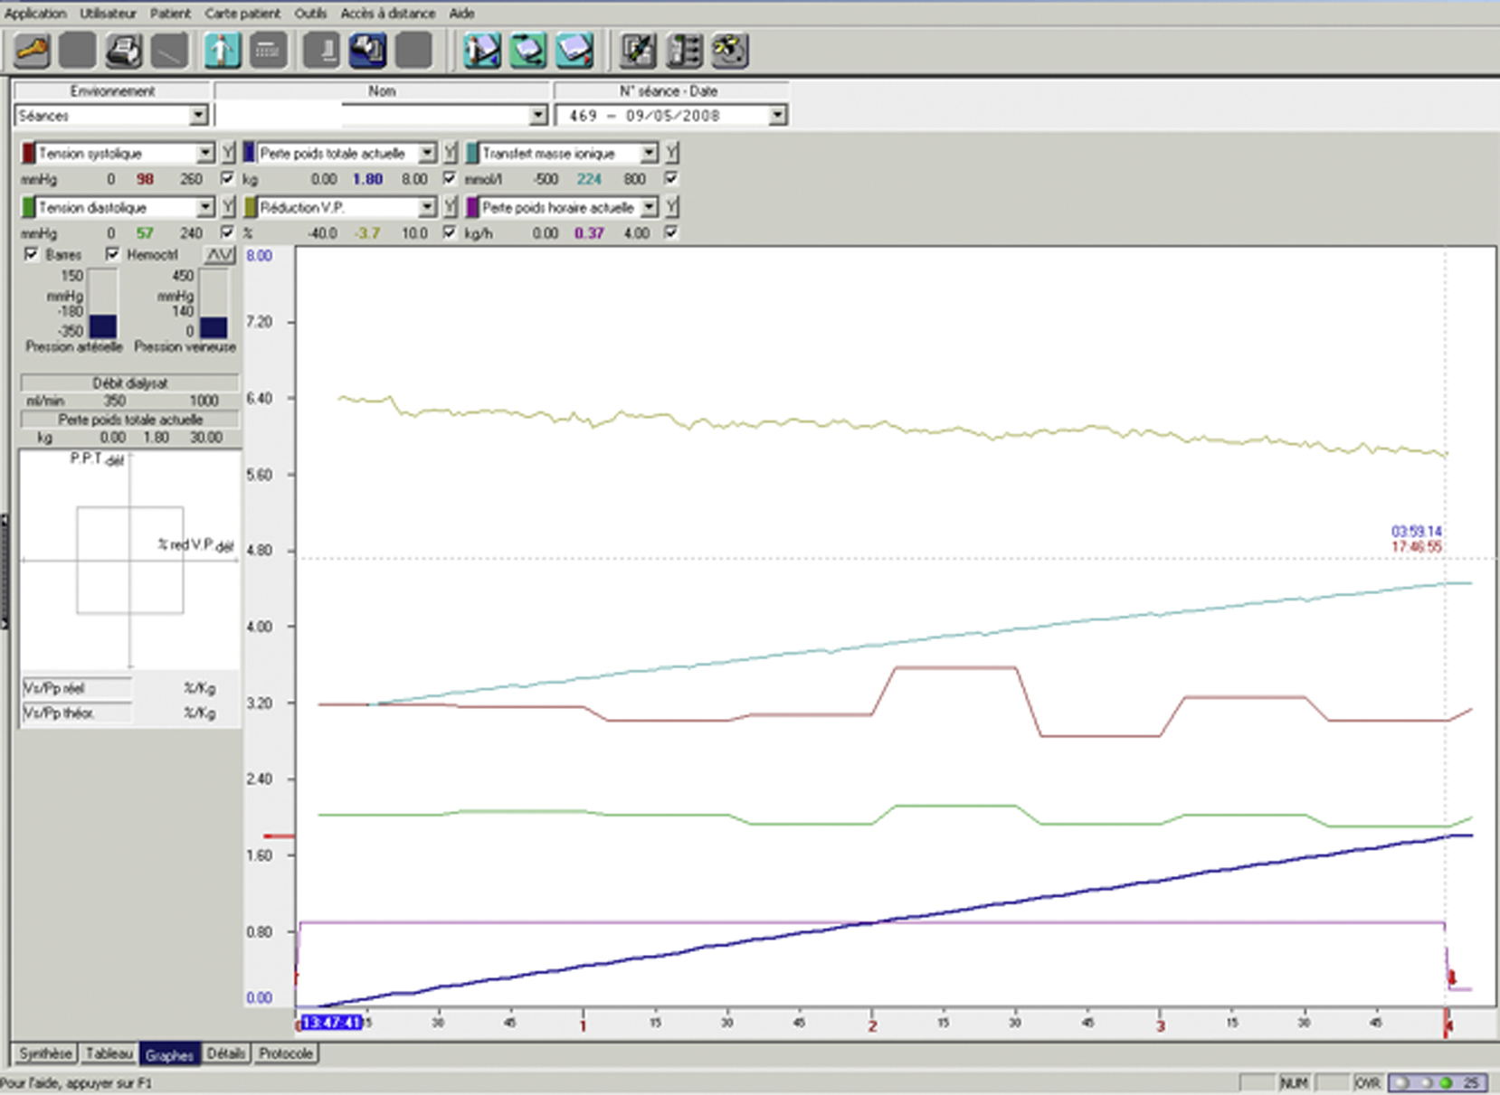This screenshot has width=1500, height=1095.
Task: Click Y-axis button next to Perte poids horaire actuelle
Action: (671, 207)
